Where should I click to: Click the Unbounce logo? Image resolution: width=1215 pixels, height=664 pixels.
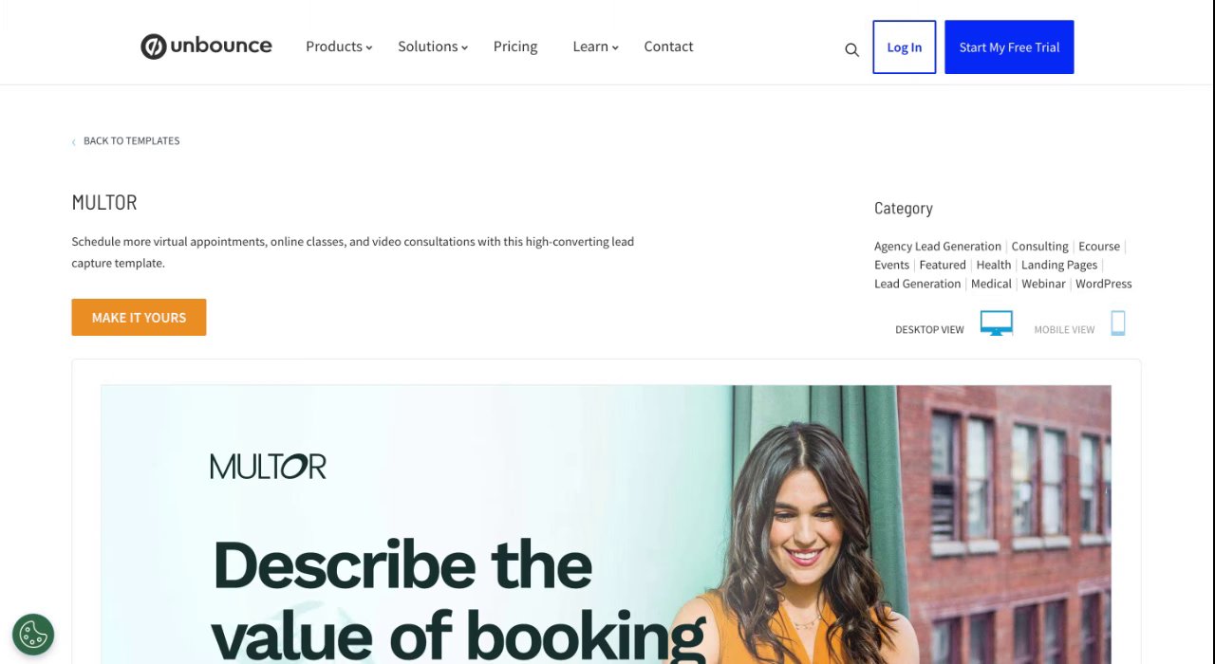tap(206, 46)
